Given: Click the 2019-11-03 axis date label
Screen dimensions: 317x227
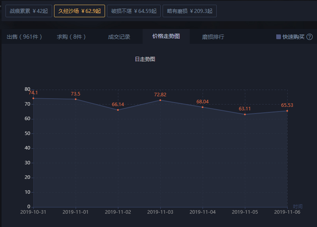Looking at the screenshot, I should pos(160,212).
